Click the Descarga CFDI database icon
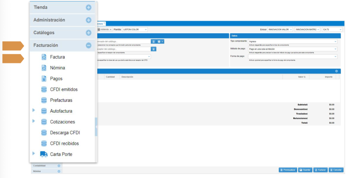 [x=44, y=133]
